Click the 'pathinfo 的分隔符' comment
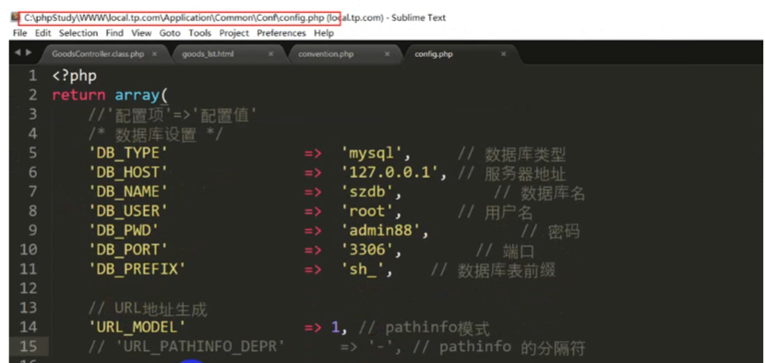765x363 pixels. click(512, 347)
